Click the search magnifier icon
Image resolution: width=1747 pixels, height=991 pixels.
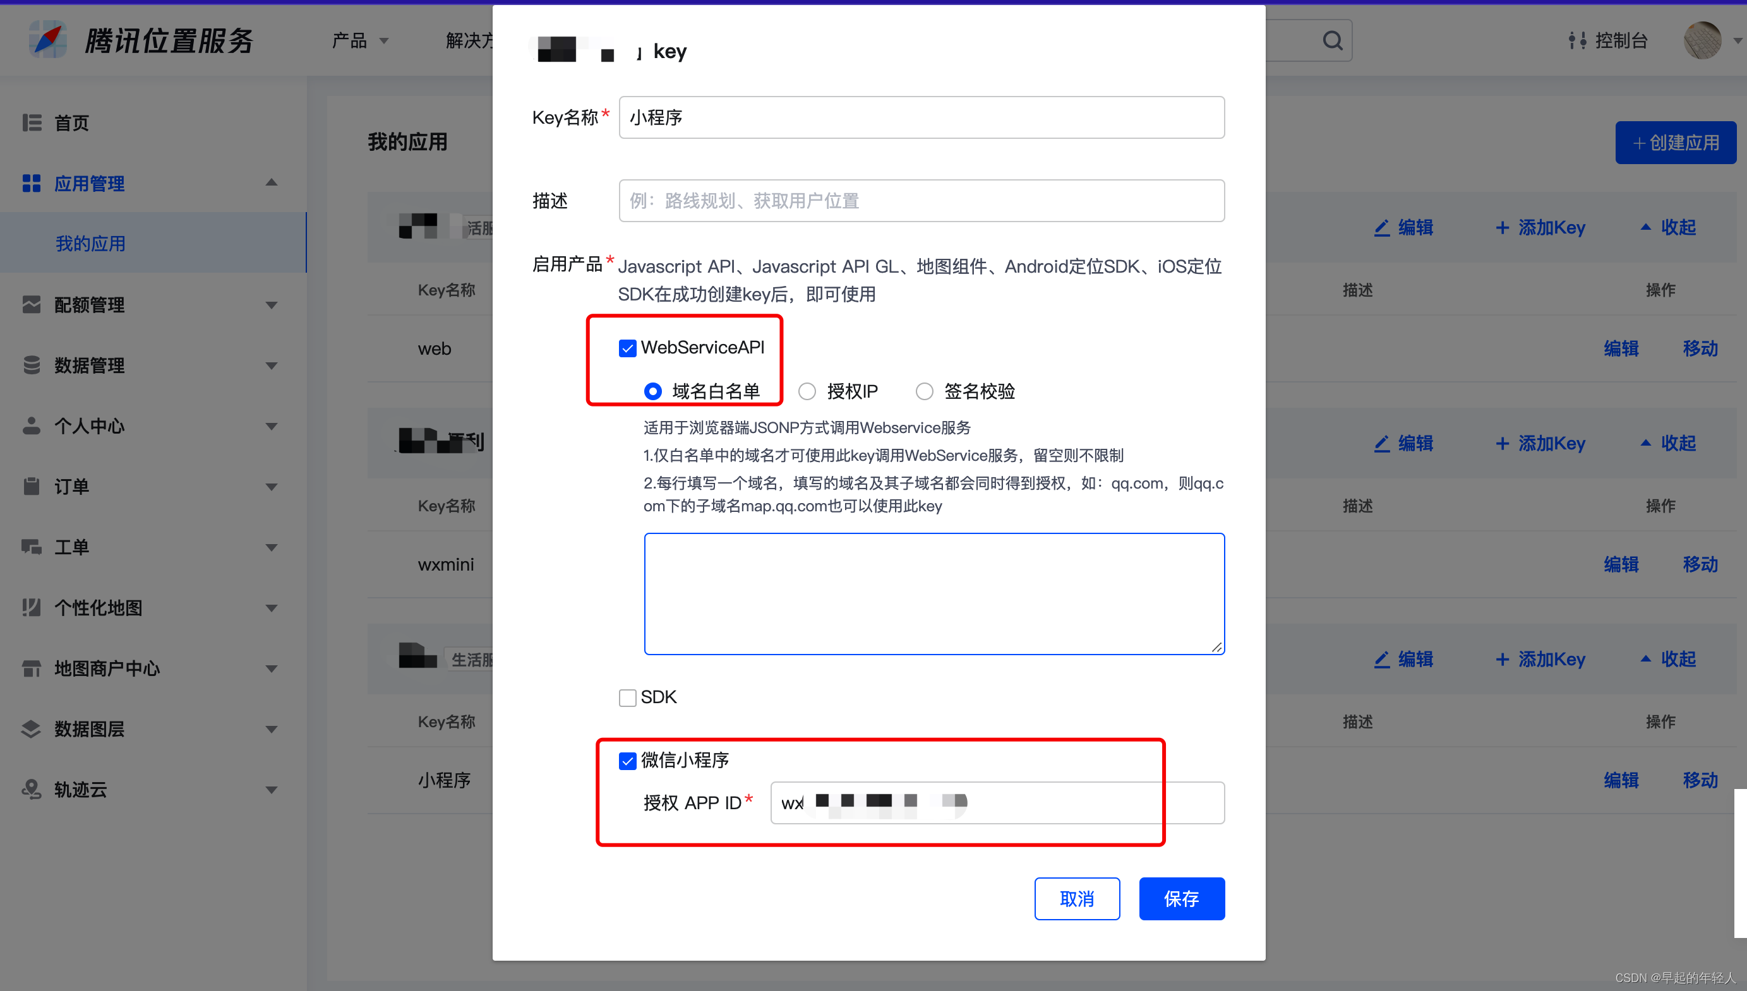pyautogui.click(x=1333, y=41)
